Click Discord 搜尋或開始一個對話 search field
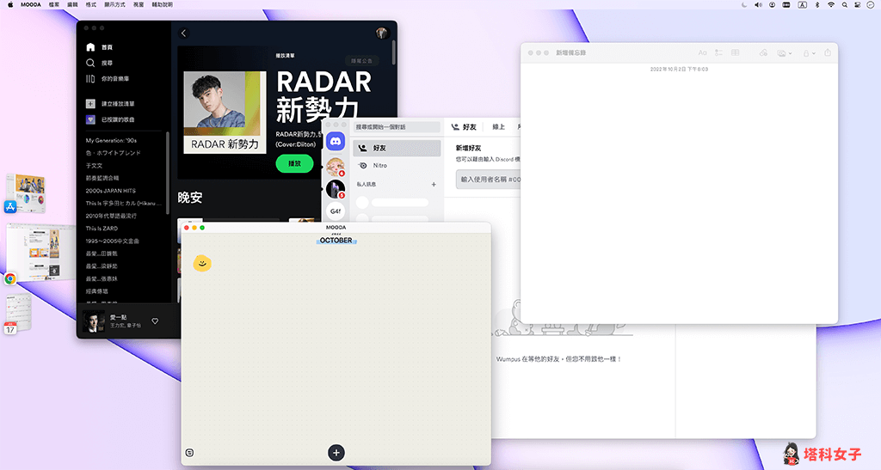This screenshot has height=470, width=881. coord(397,127)
